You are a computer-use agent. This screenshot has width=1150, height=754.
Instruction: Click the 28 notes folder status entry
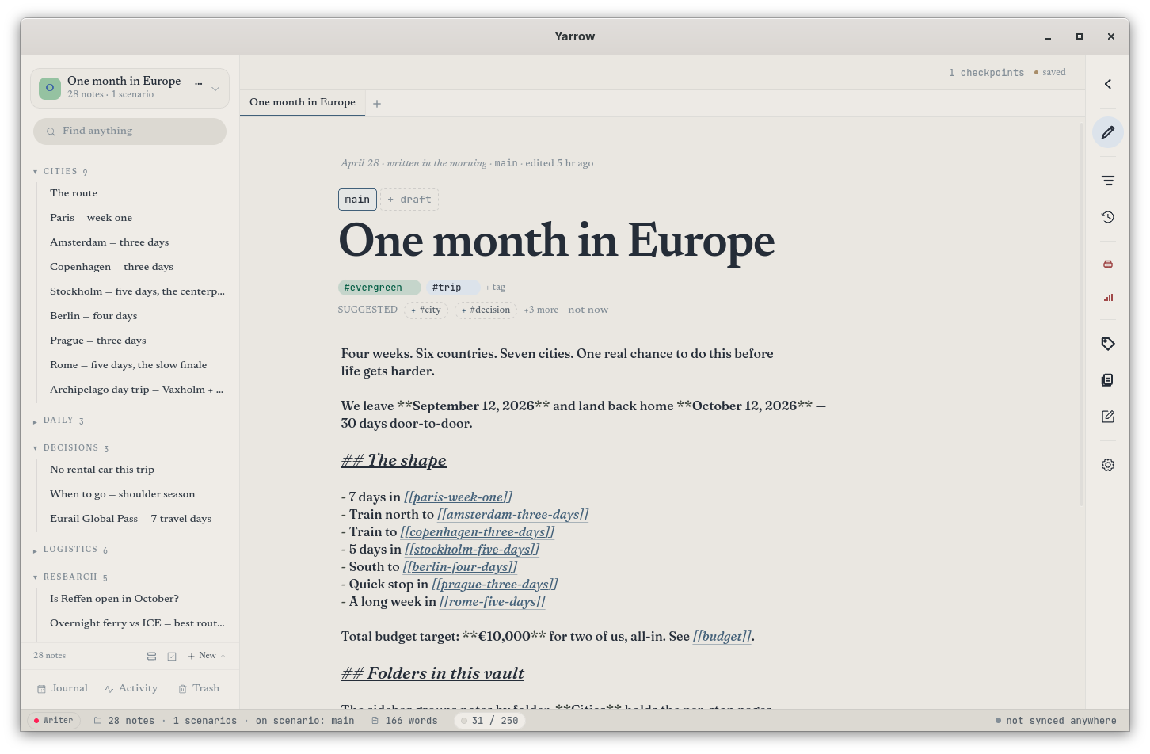tap(124, 721)
